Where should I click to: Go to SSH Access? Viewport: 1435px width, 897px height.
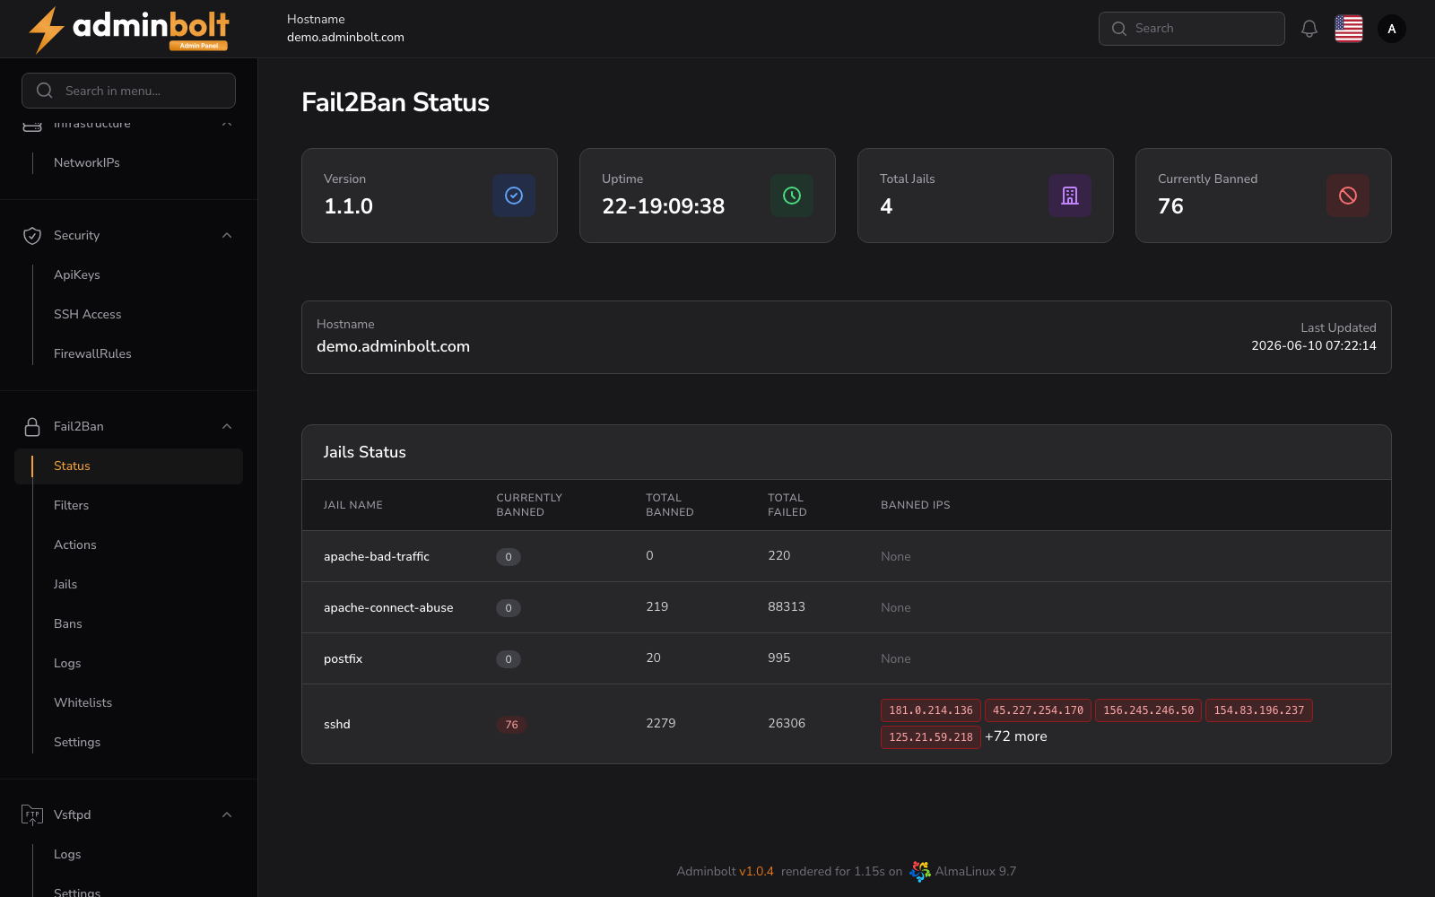pyautogui.click(x=88, y=314)
